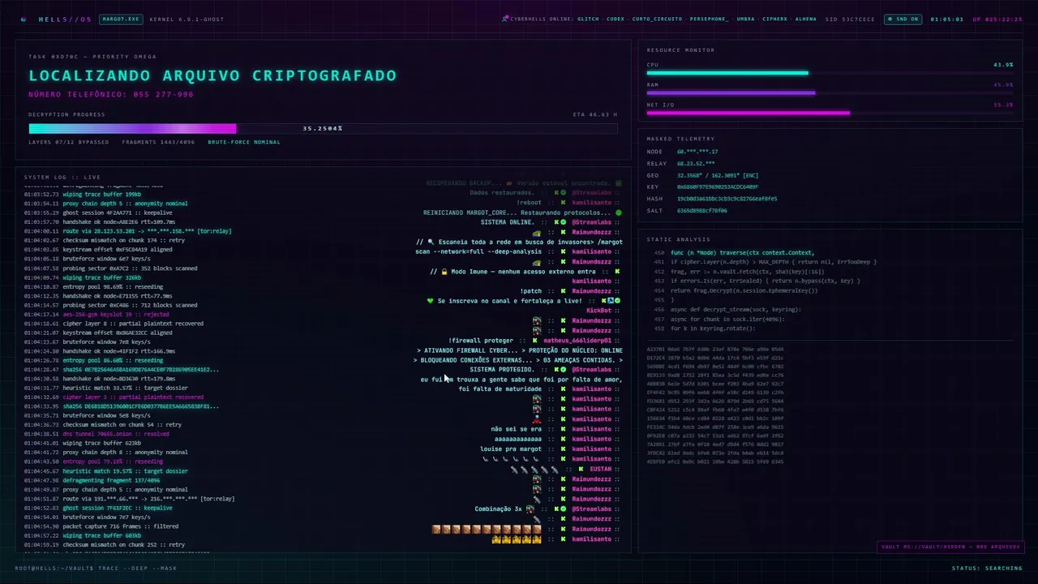Toggle the SND ON sound switch
The image size is (1038, 584).
[903, 19]
